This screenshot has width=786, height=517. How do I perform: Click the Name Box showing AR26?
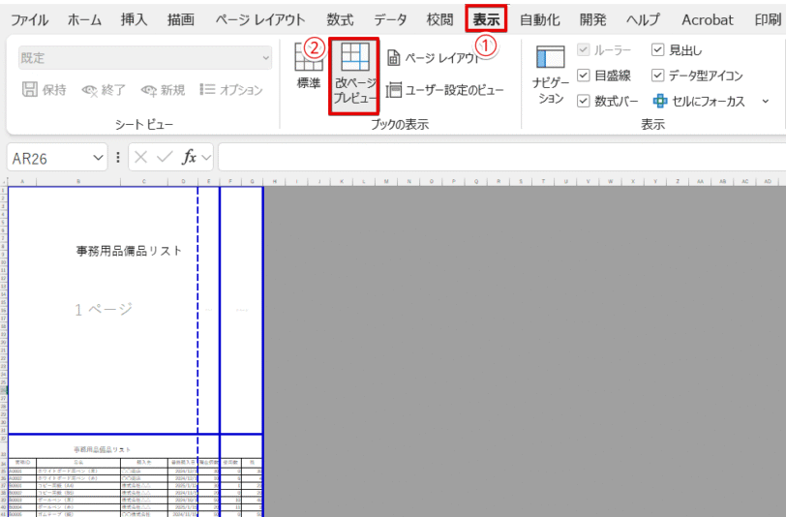49,159
